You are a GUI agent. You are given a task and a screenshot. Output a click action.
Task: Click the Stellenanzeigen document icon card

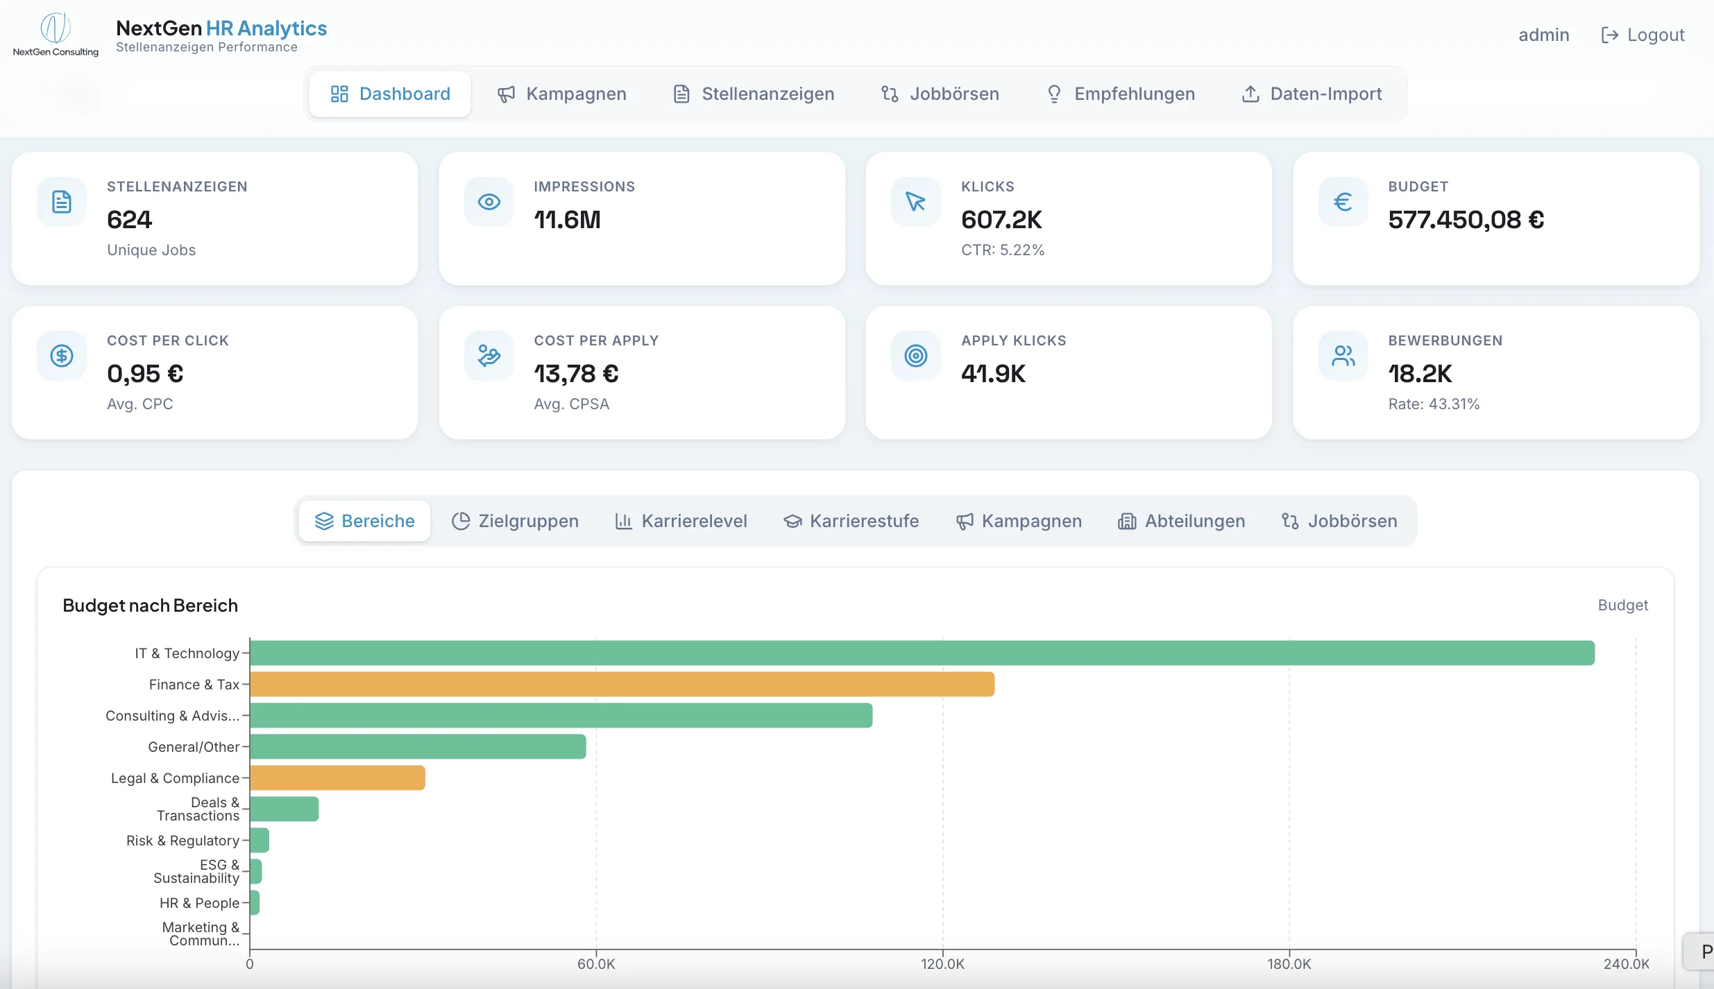(62, 202)
